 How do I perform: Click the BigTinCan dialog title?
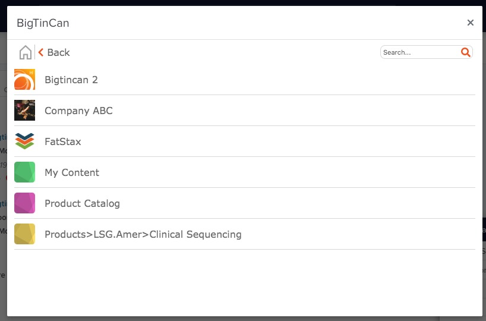[x=43, y=23]
